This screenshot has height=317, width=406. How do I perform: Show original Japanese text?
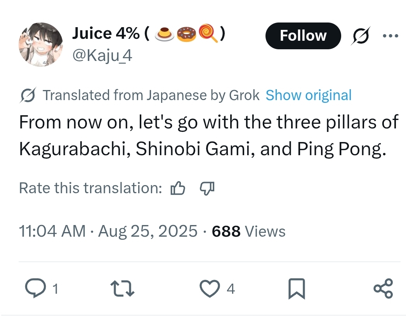pyautogui.click(x=309, y=95)
